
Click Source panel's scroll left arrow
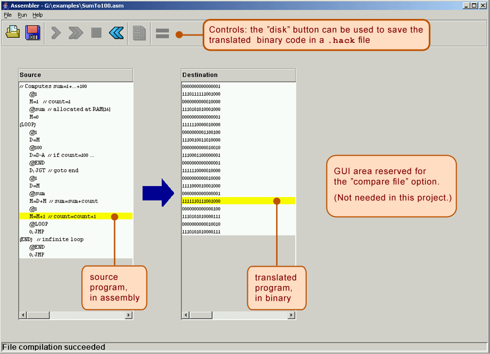click(x=23, y=315)
